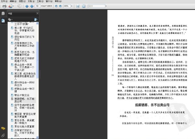Viewport: 195px width, 139px height.
Task: Click the collaborate/share icon beside the printer
Action: (10, 6)
